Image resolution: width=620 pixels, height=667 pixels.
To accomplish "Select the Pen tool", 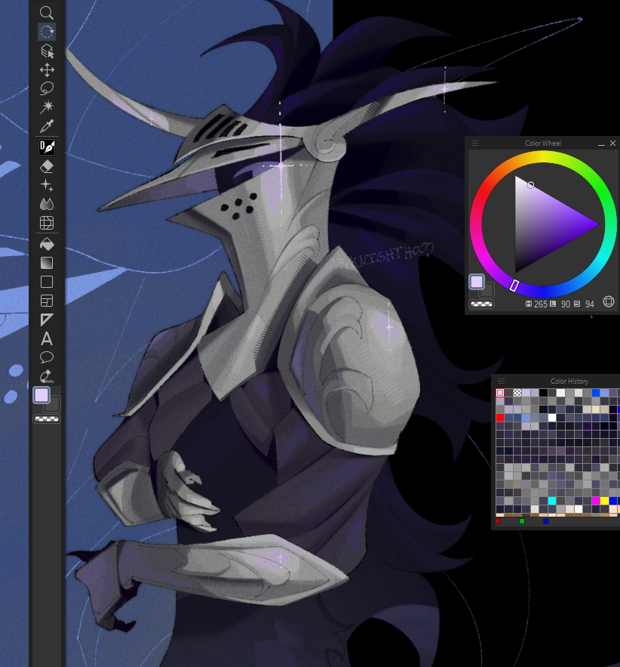I will [x=47, y=147].
